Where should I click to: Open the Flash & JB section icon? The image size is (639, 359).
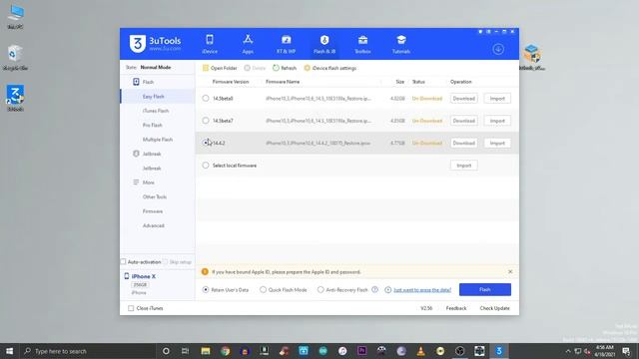pyautogui.click(x=324, y=40)
